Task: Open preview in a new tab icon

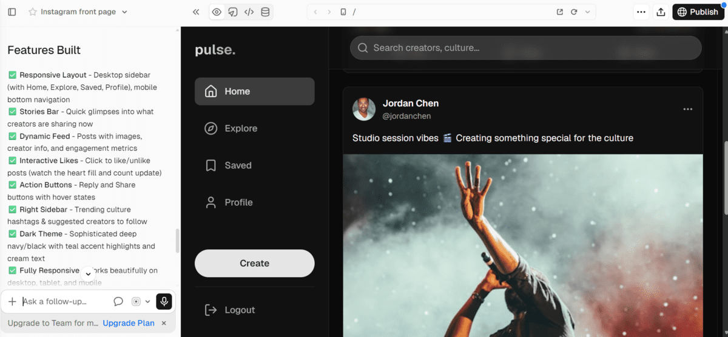Action: [560, 12]
